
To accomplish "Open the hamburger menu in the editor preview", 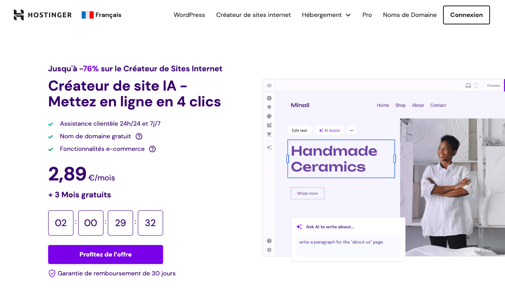I will tap(269, 85).
